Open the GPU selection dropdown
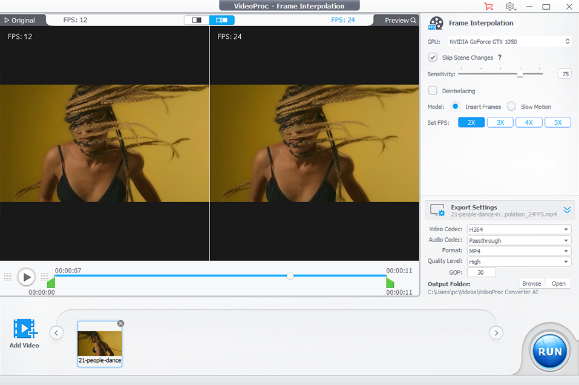Viewport: 579px width, 385px height. [x=509, y=42]
